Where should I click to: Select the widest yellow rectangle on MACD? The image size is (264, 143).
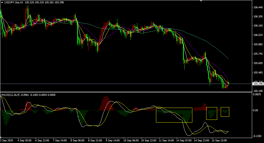[174, 115]
